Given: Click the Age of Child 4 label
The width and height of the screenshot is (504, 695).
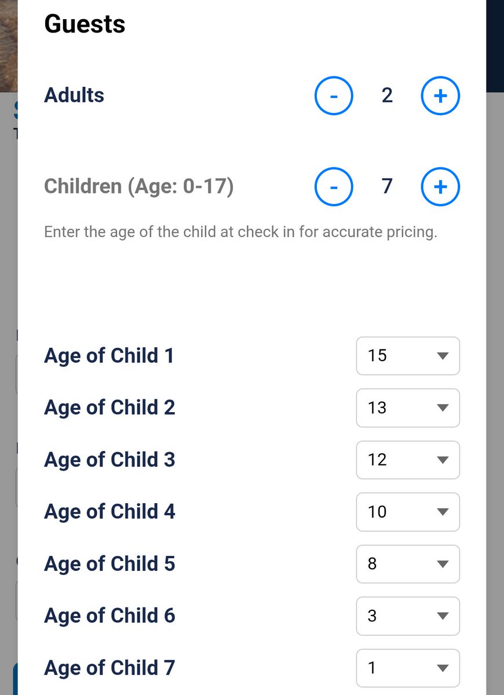Looking at the screenshot, I should pos(109,512).
